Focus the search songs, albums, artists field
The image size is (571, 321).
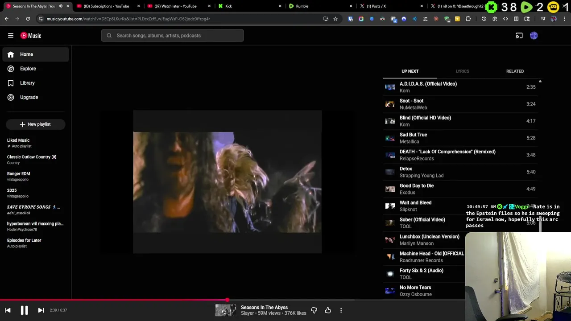[173, 36]
